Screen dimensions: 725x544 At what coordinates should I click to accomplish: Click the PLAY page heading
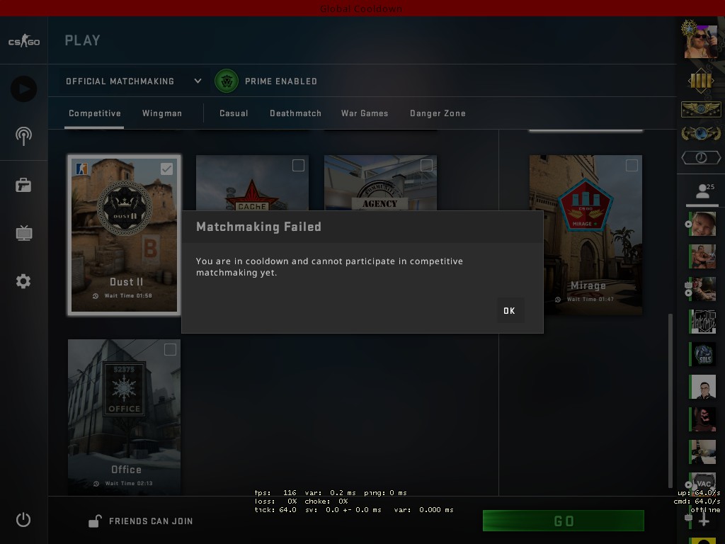82,40
